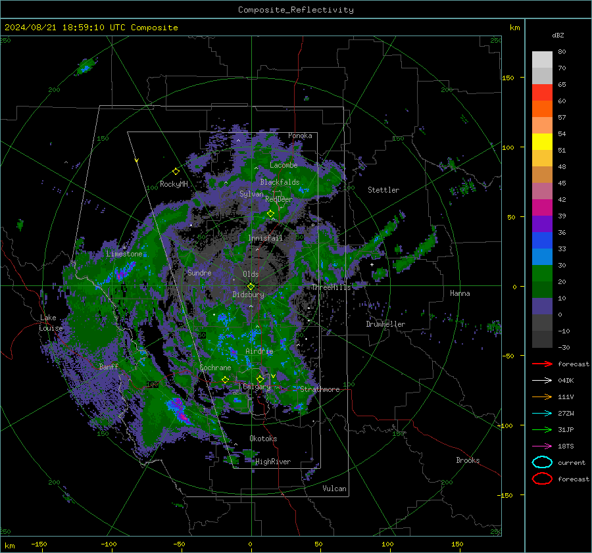Image resolution: width=592 pixels, height=553 pixels.
Task: Click the RockyMH location label
Action: click(174, 184)
